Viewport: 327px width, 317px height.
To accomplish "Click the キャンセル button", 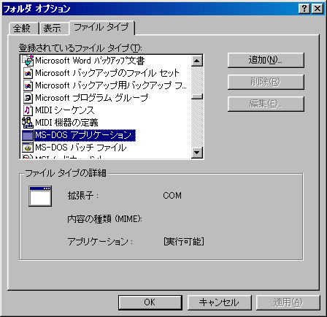I will 219,302.
